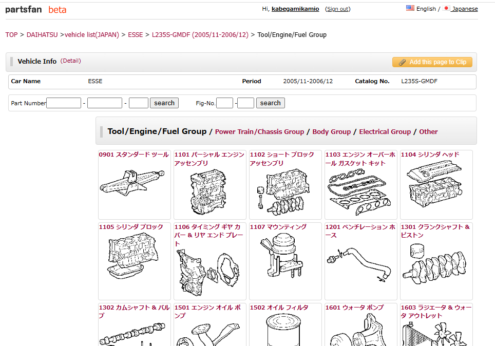This screenshot has width=495, height=346.
Task: Click the 1501 title link
Action: click(x=207, y=312)
